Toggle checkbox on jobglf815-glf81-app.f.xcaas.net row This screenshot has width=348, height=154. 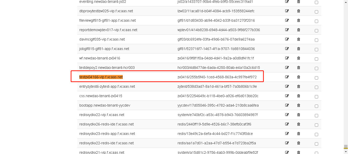coord(316,49)
